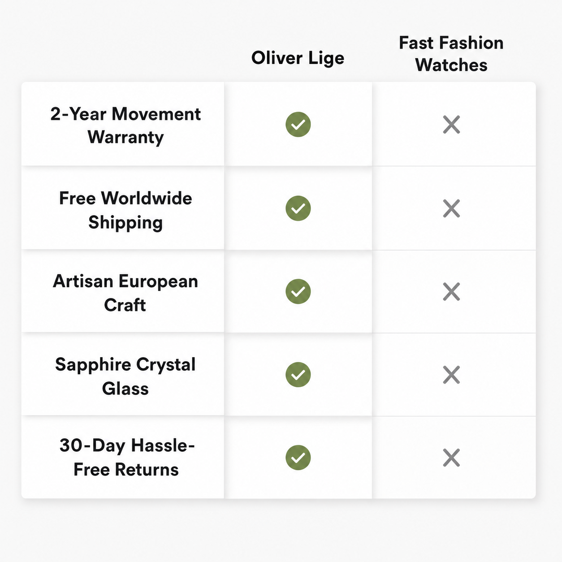Screen dimensions: 562x562
Task: Click the gray X for Free Worldwide Shipping
Action: tap(451, 208)
